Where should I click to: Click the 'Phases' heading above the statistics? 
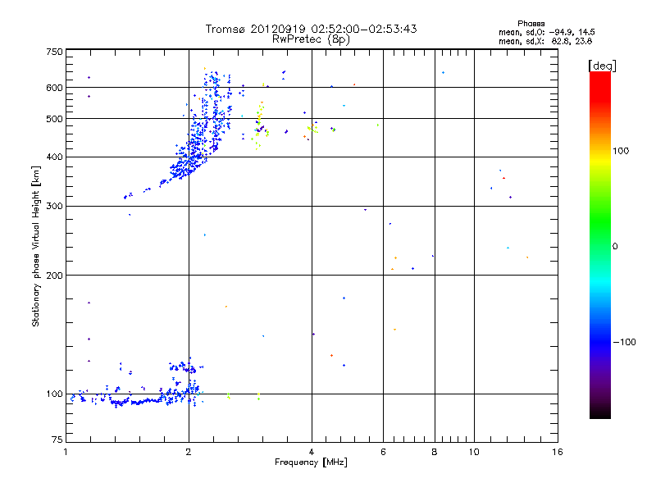tap(531, 24)
